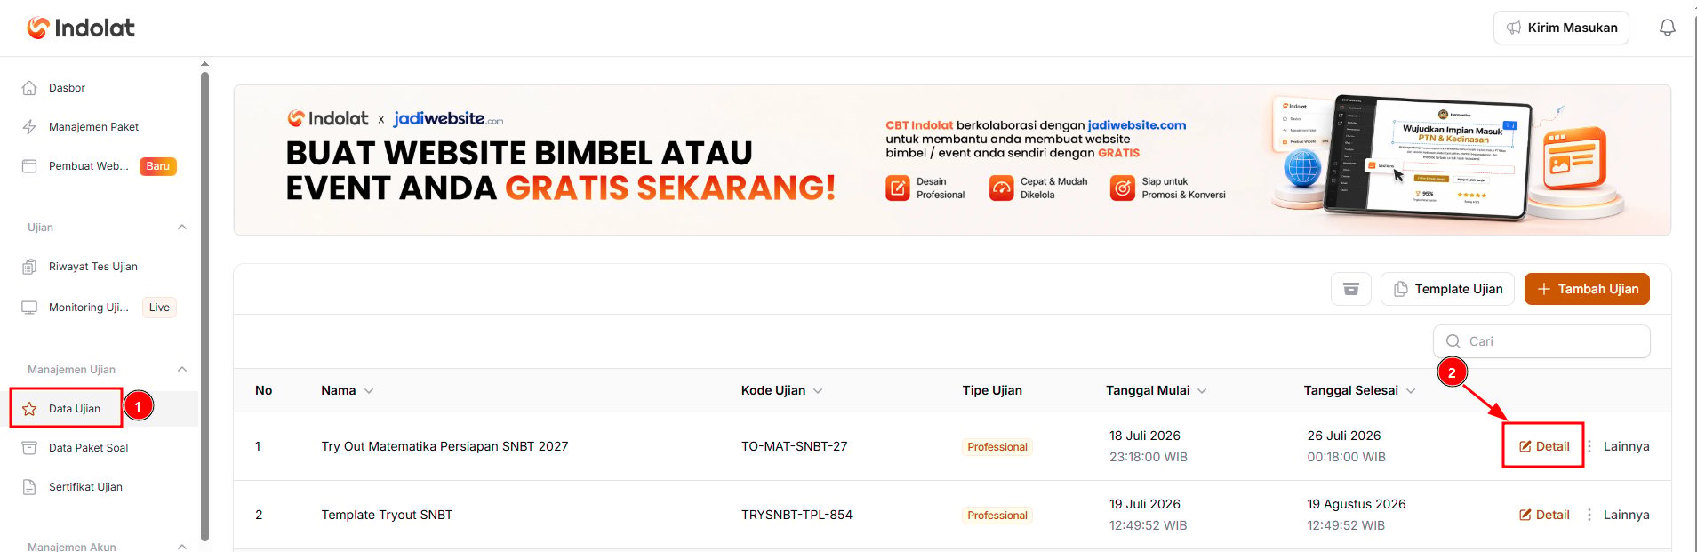This screenshot has width=1697, height=552.
Task: Collapse the Manajemen Akun section
Action: click(182, 547)
